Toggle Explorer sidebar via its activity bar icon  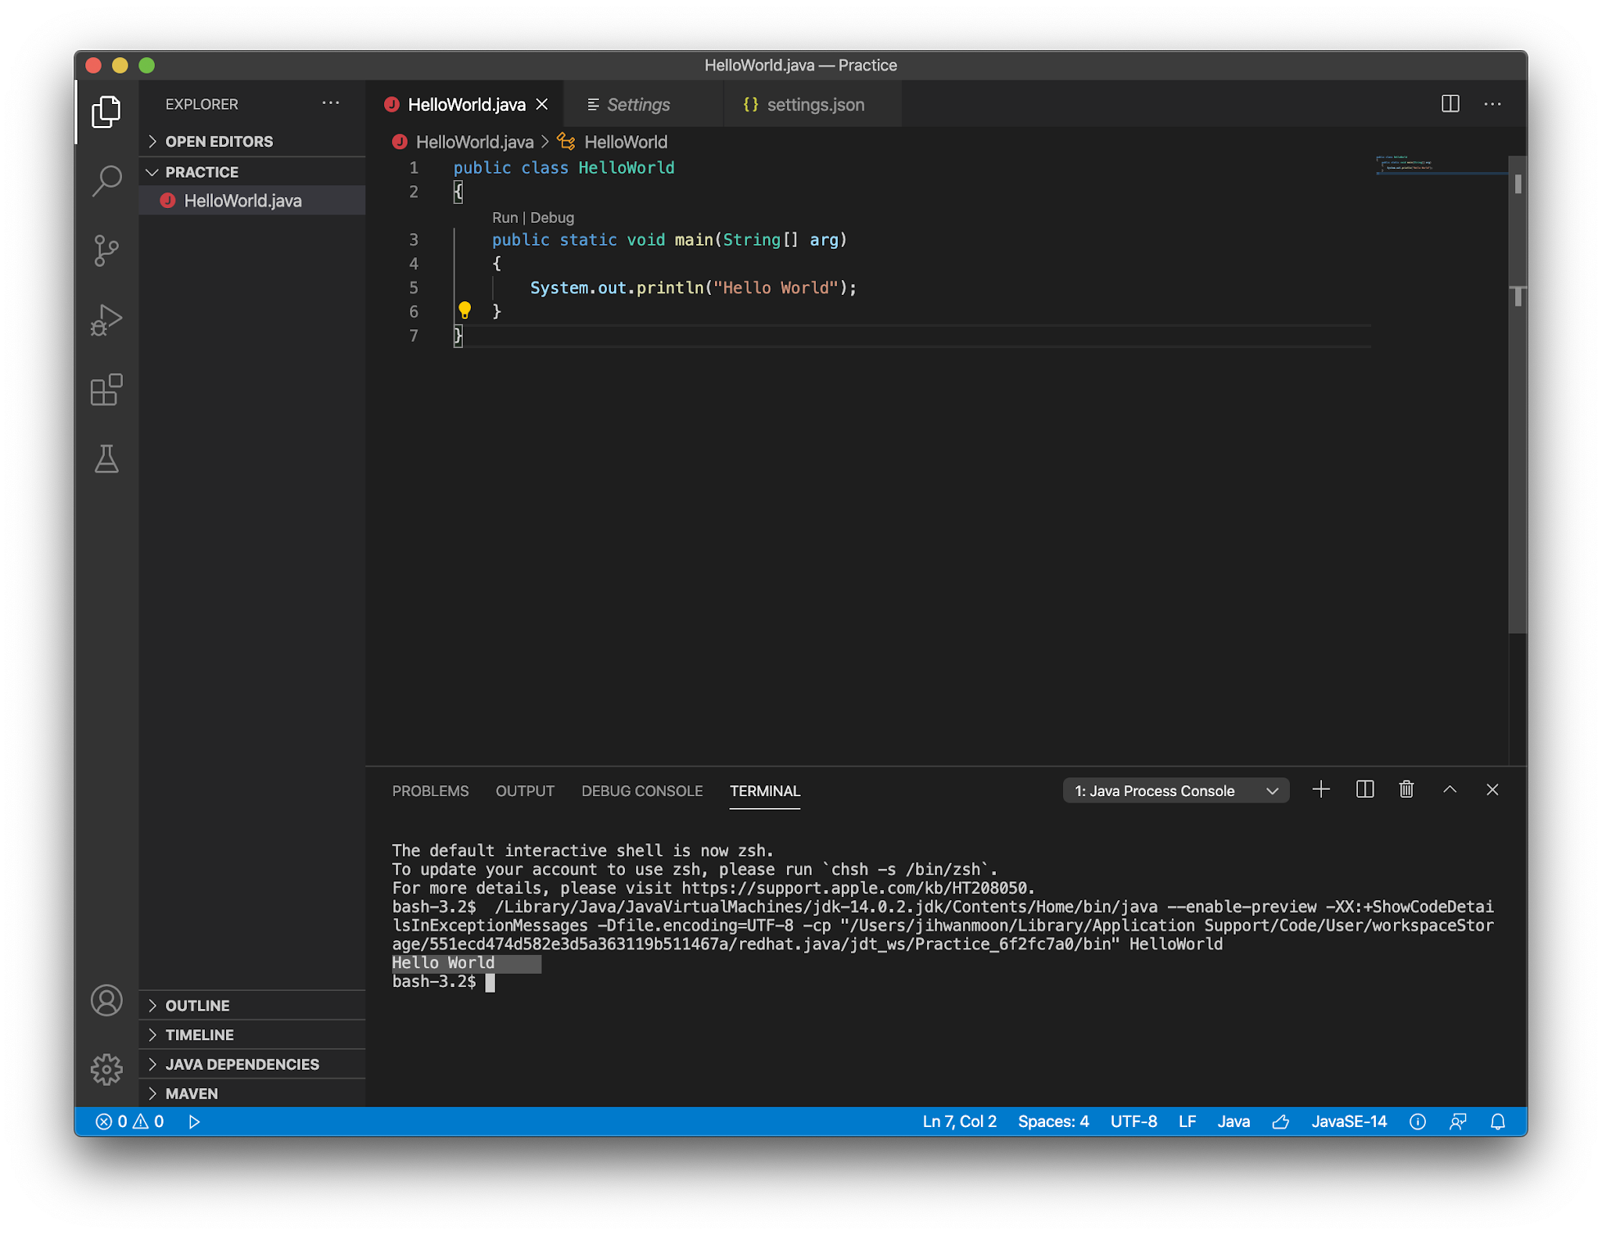point(107,112)
